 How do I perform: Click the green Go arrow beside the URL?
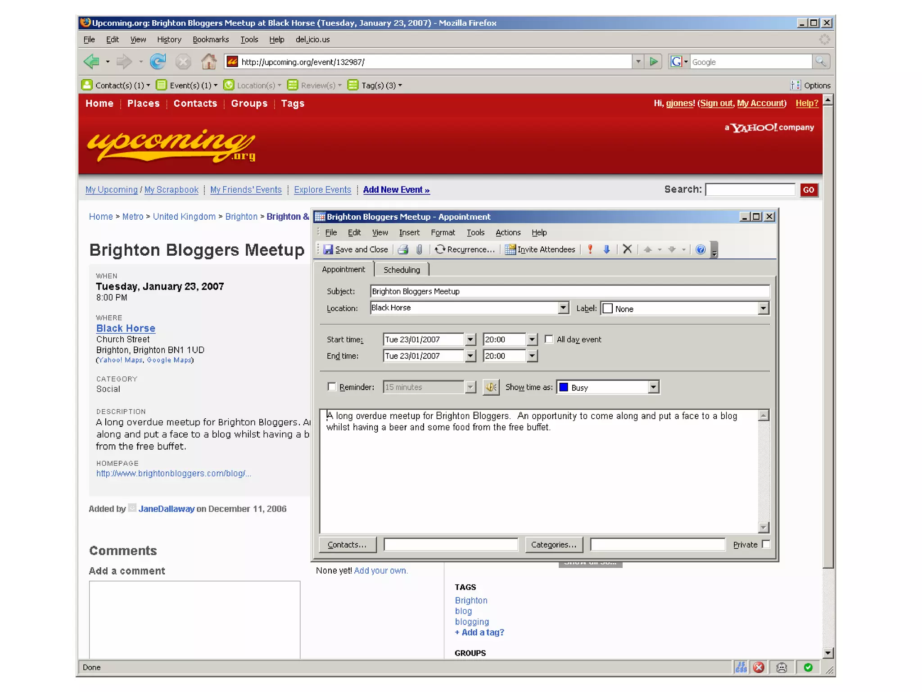(x=653, y=61)
